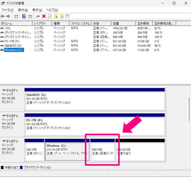Click the 7452.02 GB capacity cell
191x177 pixels.
[x=120, y=28]
